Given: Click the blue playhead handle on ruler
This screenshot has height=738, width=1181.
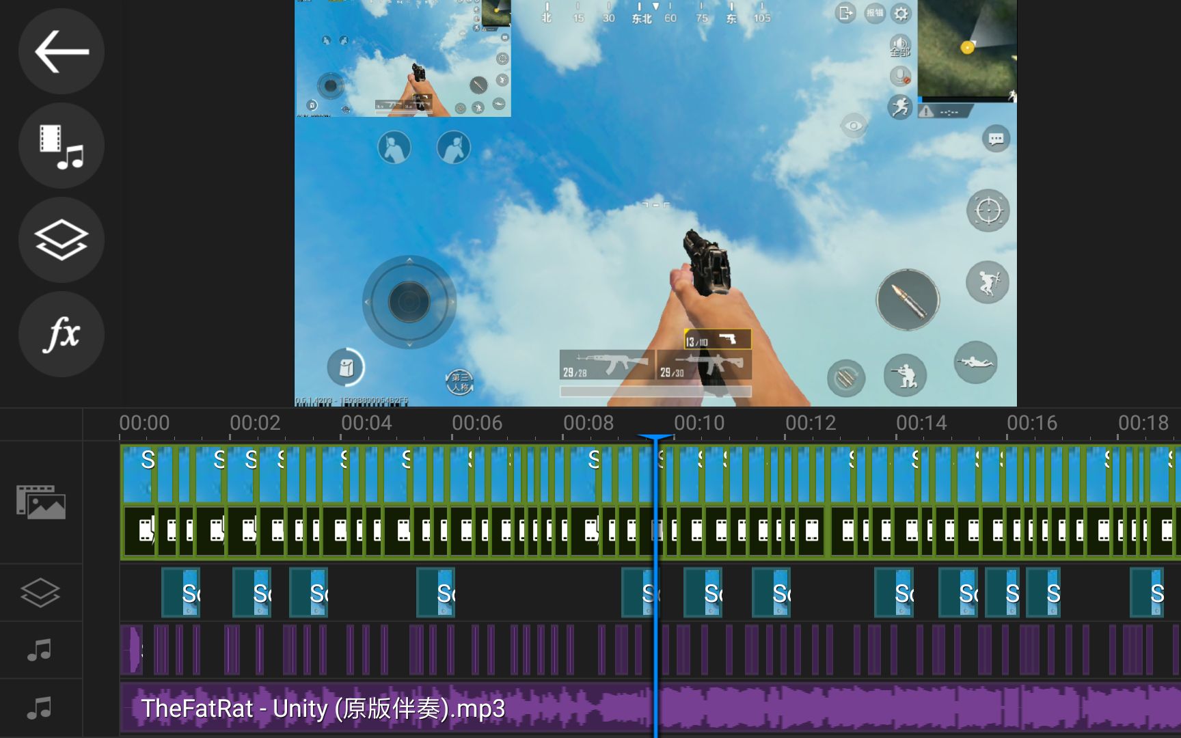Looking at the screenshot, I should tap(655, 438).
